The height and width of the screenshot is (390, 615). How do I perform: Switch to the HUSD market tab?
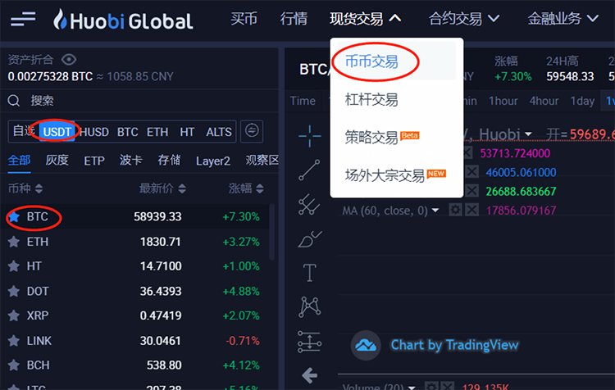pos(94,132)
